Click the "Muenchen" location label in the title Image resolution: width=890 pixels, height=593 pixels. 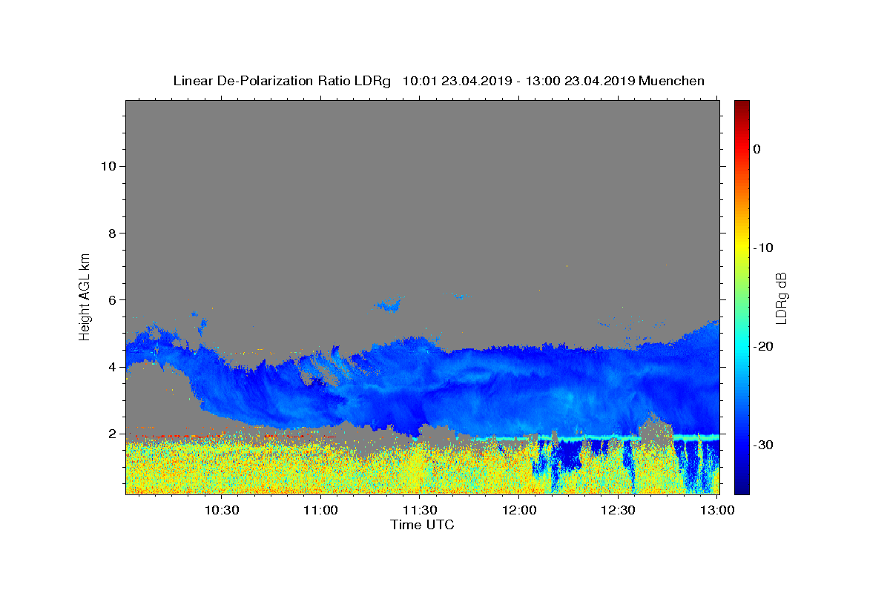click(671, 81)
